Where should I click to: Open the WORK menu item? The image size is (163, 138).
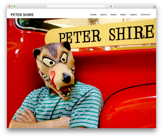94,15
